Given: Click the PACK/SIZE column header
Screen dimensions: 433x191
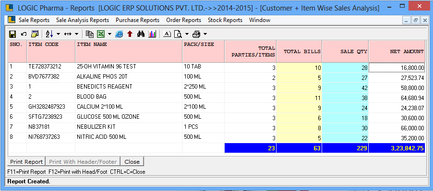Looking at the screenshot, I should tap(203, 51).
